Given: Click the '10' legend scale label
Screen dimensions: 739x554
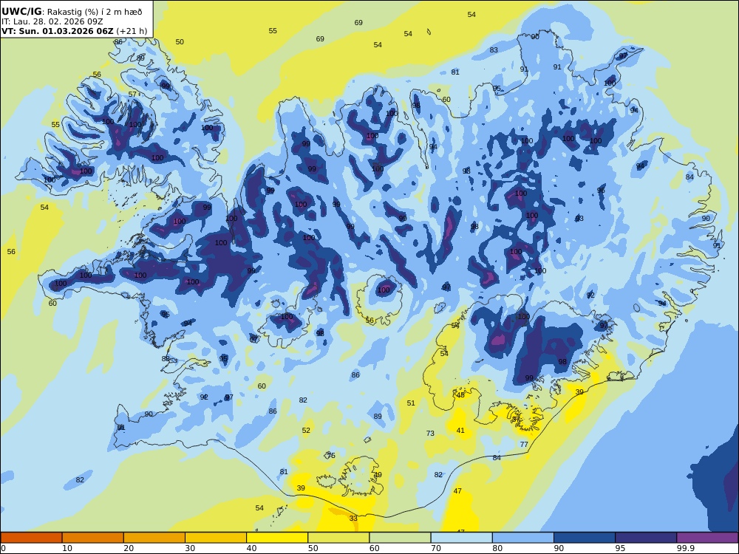Looking at the screenshot, I should pyautogui.click(x=67, y=548).
